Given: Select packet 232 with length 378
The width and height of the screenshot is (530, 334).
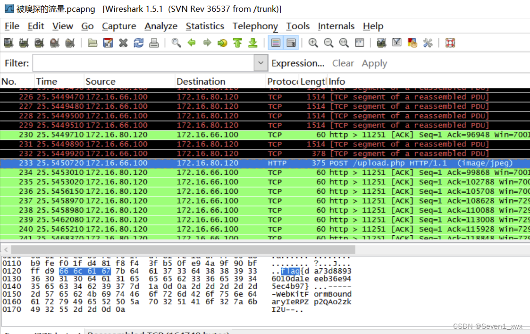Looking at the screenshot, I should click(x=265, y=154).
